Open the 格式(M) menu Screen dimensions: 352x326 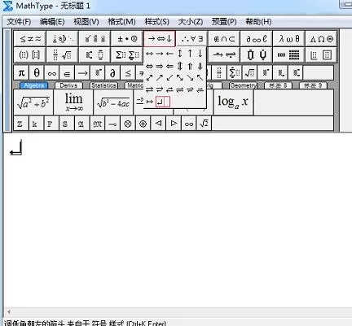(x=121, y=22)
